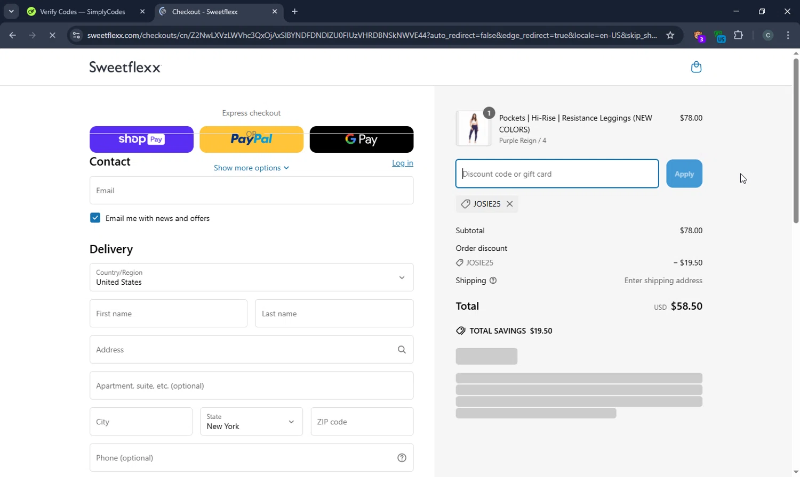Expand Show more options for express checkout
Screen dimensions: 800x477
pos(251,168)
